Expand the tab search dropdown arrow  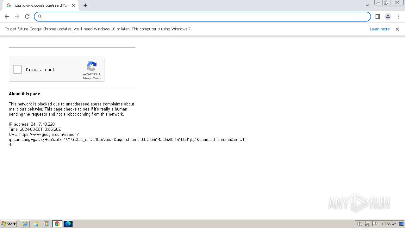[x=367, y=5]
